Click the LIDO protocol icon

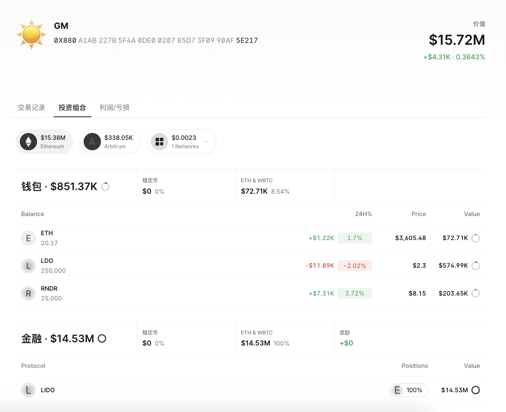click(29, 390)
